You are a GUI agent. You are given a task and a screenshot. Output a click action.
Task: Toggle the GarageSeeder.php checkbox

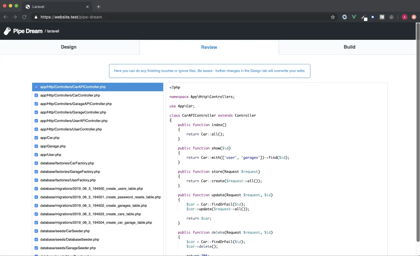(x=36, y=248)
